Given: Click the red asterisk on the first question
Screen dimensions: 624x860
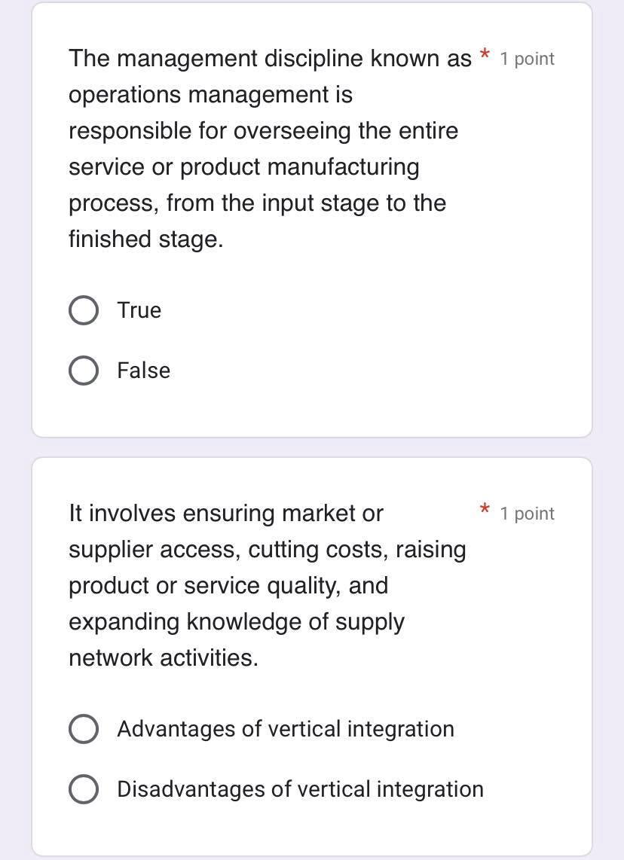Looking at the screenshot, I should pos(485,56).
